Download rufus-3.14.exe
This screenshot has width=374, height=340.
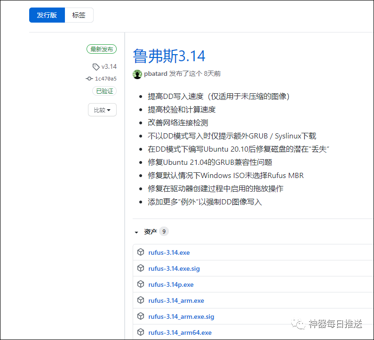(169, 252)
